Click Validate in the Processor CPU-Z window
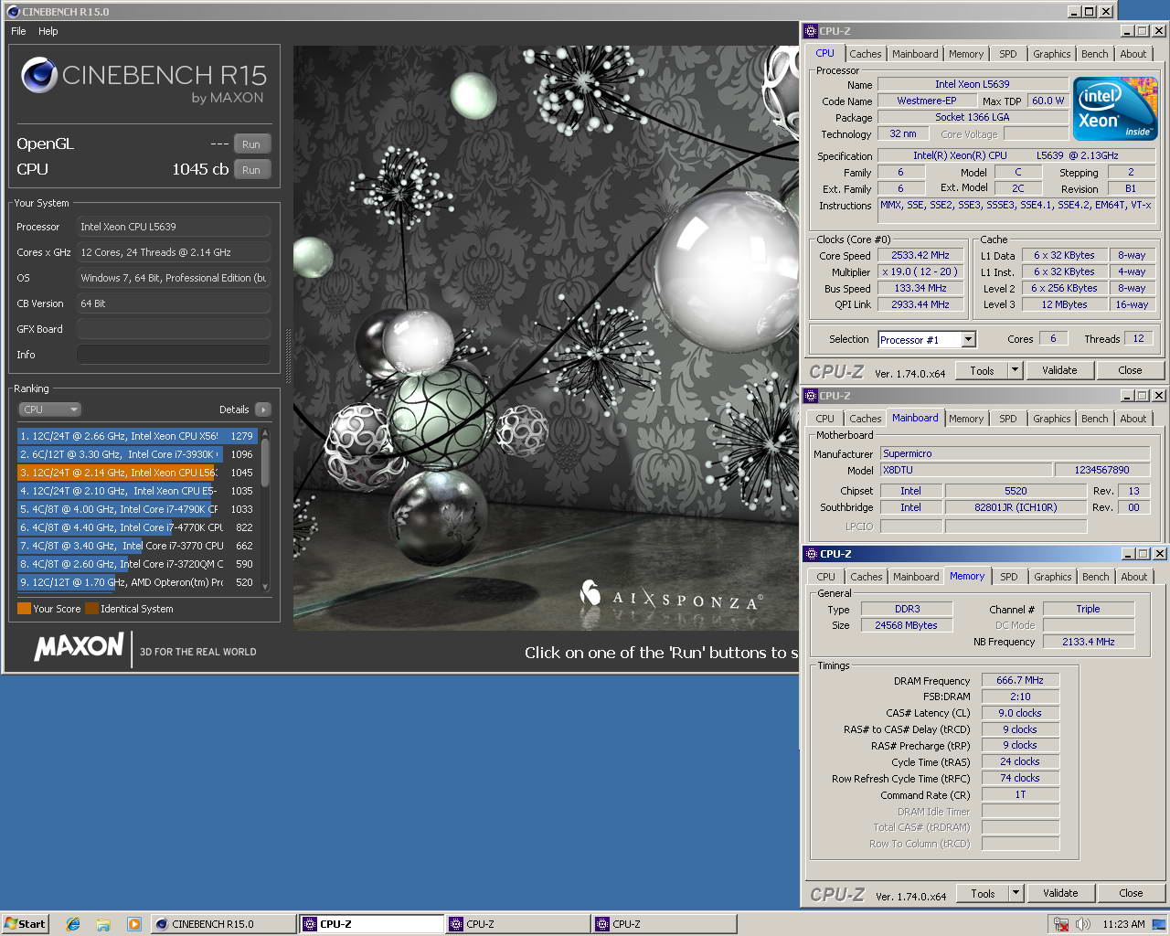The image size is (1170, 936). click(1059, 370)
